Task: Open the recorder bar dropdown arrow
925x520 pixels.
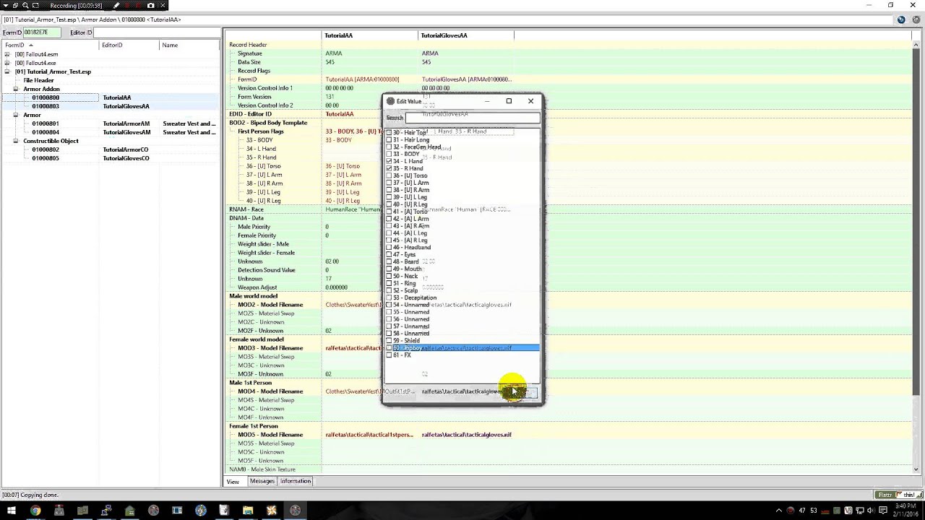Action: [x=5, y=5]
